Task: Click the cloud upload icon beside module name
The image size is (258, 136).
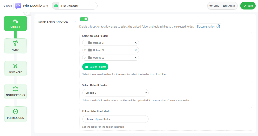Action: [x=56, y=6]
